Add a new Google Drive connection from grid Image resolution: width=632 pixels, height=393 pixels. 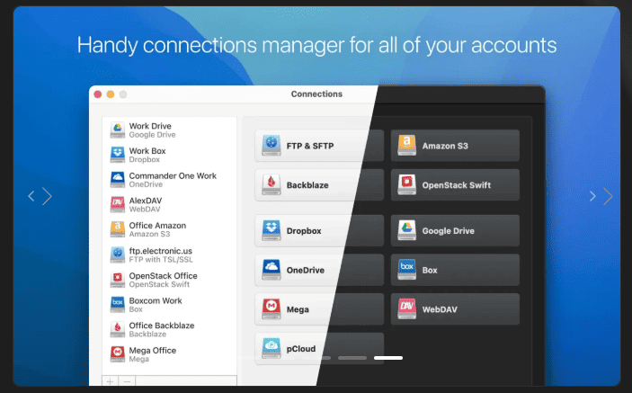455,230
